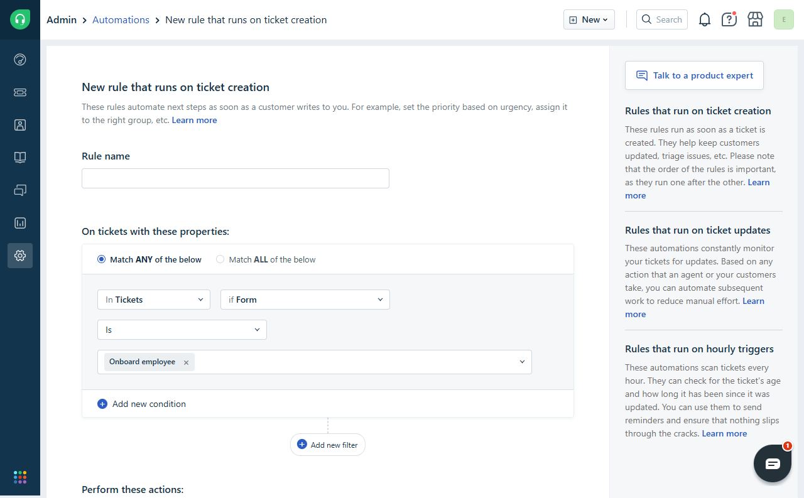
Task: Click the Rules that run on hourly triggers heading
Action: (x=699, y=349)
